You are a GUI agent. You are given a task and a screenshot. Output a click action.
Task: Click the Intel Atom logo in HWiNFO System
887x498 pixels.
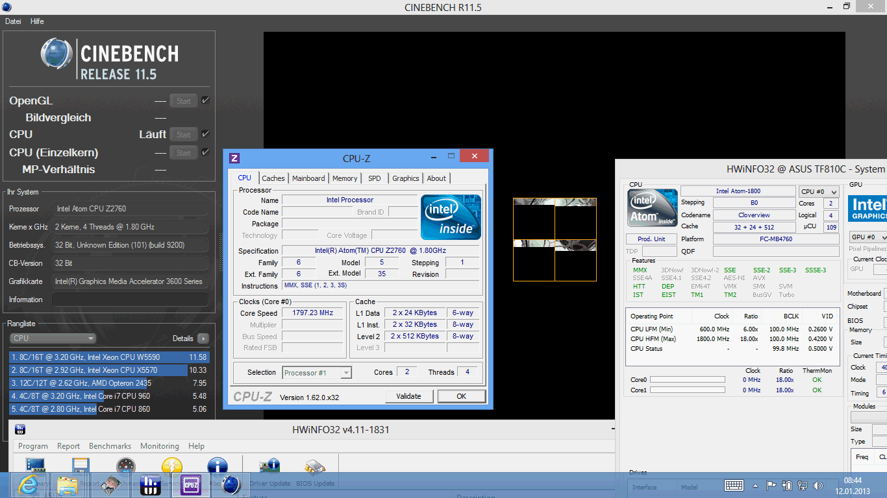[651, 207]
